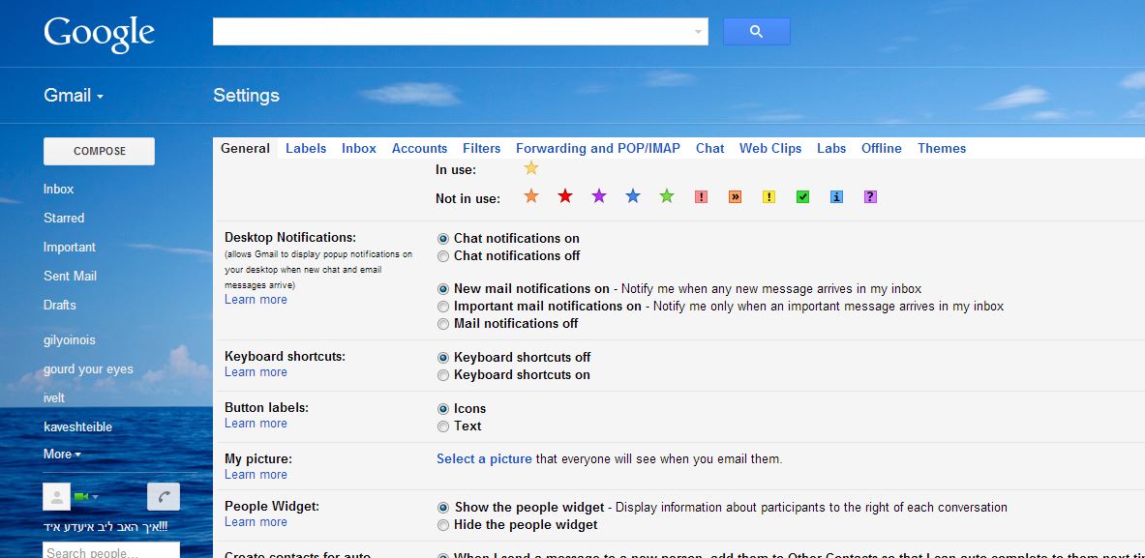Select the purple question-mark star icon

point(869,195)
